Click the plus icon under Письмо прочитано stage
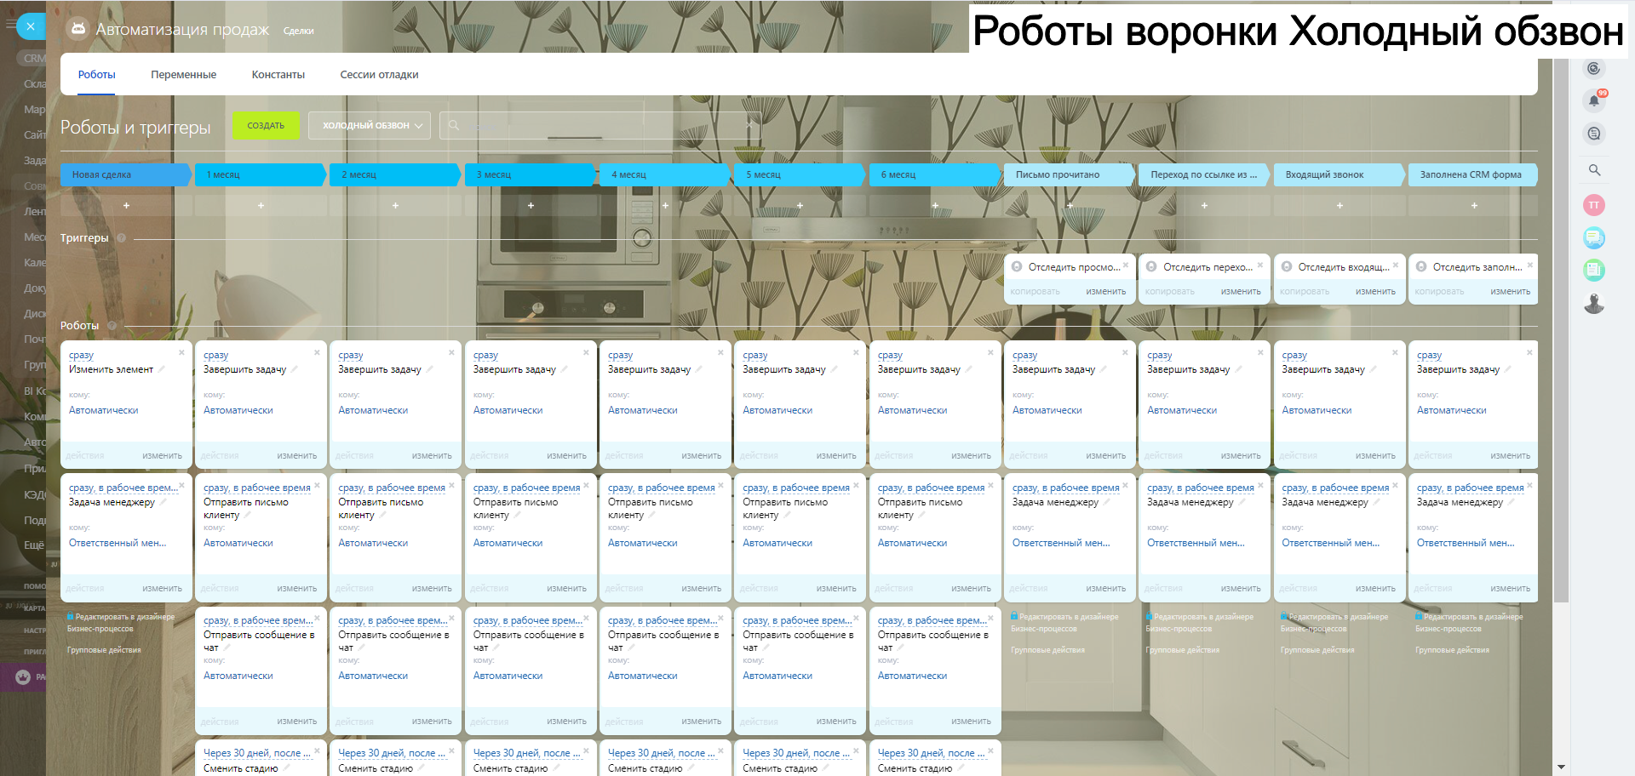Viewport: 1635px width, 776px height. 1070,205
